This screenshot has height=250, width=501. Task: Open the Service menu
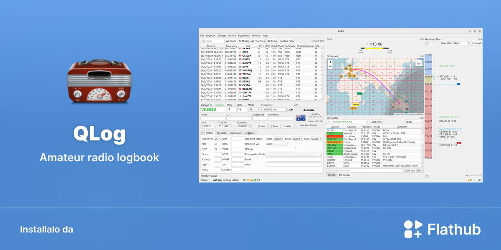pyautogui.click(x=232, y=36)
